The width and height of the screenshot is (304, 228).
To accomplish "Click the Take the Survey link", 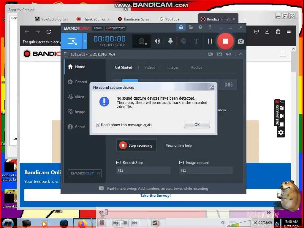I will pyautogui.click(x=155, y=195).
